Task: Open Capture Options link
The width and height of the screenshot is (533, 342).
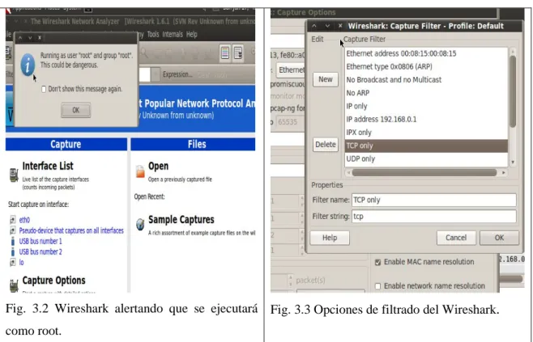Action: 53,281
